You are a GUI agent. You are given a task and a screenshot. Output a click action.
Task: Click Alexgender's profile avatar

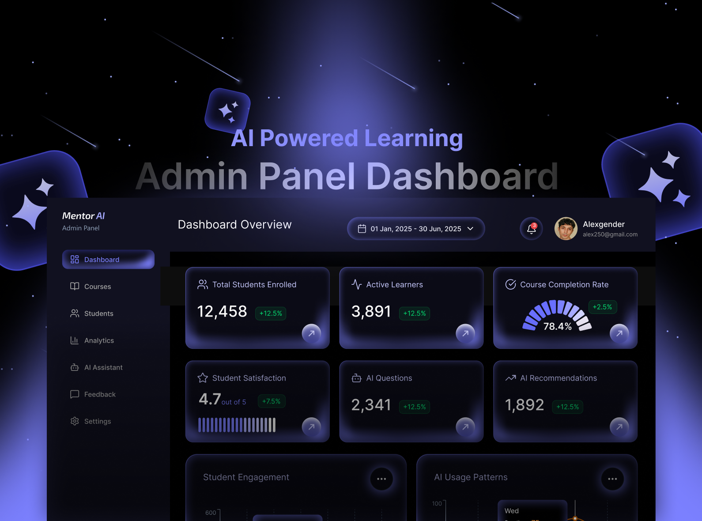(566, 228)
